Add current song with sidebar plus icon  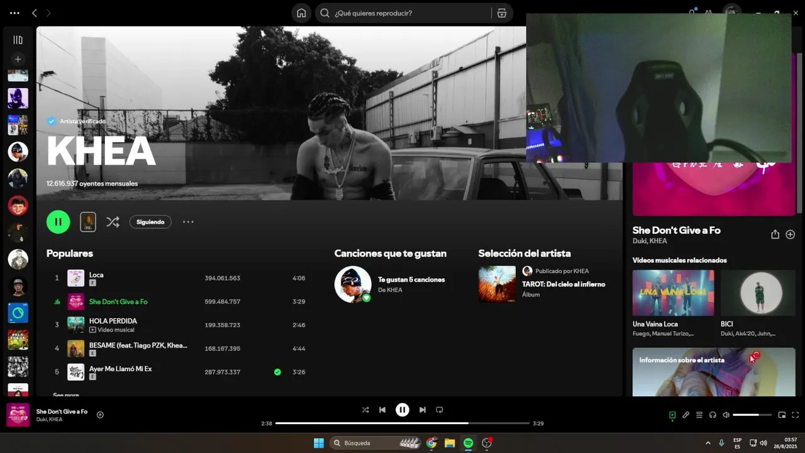coord(791,234)
